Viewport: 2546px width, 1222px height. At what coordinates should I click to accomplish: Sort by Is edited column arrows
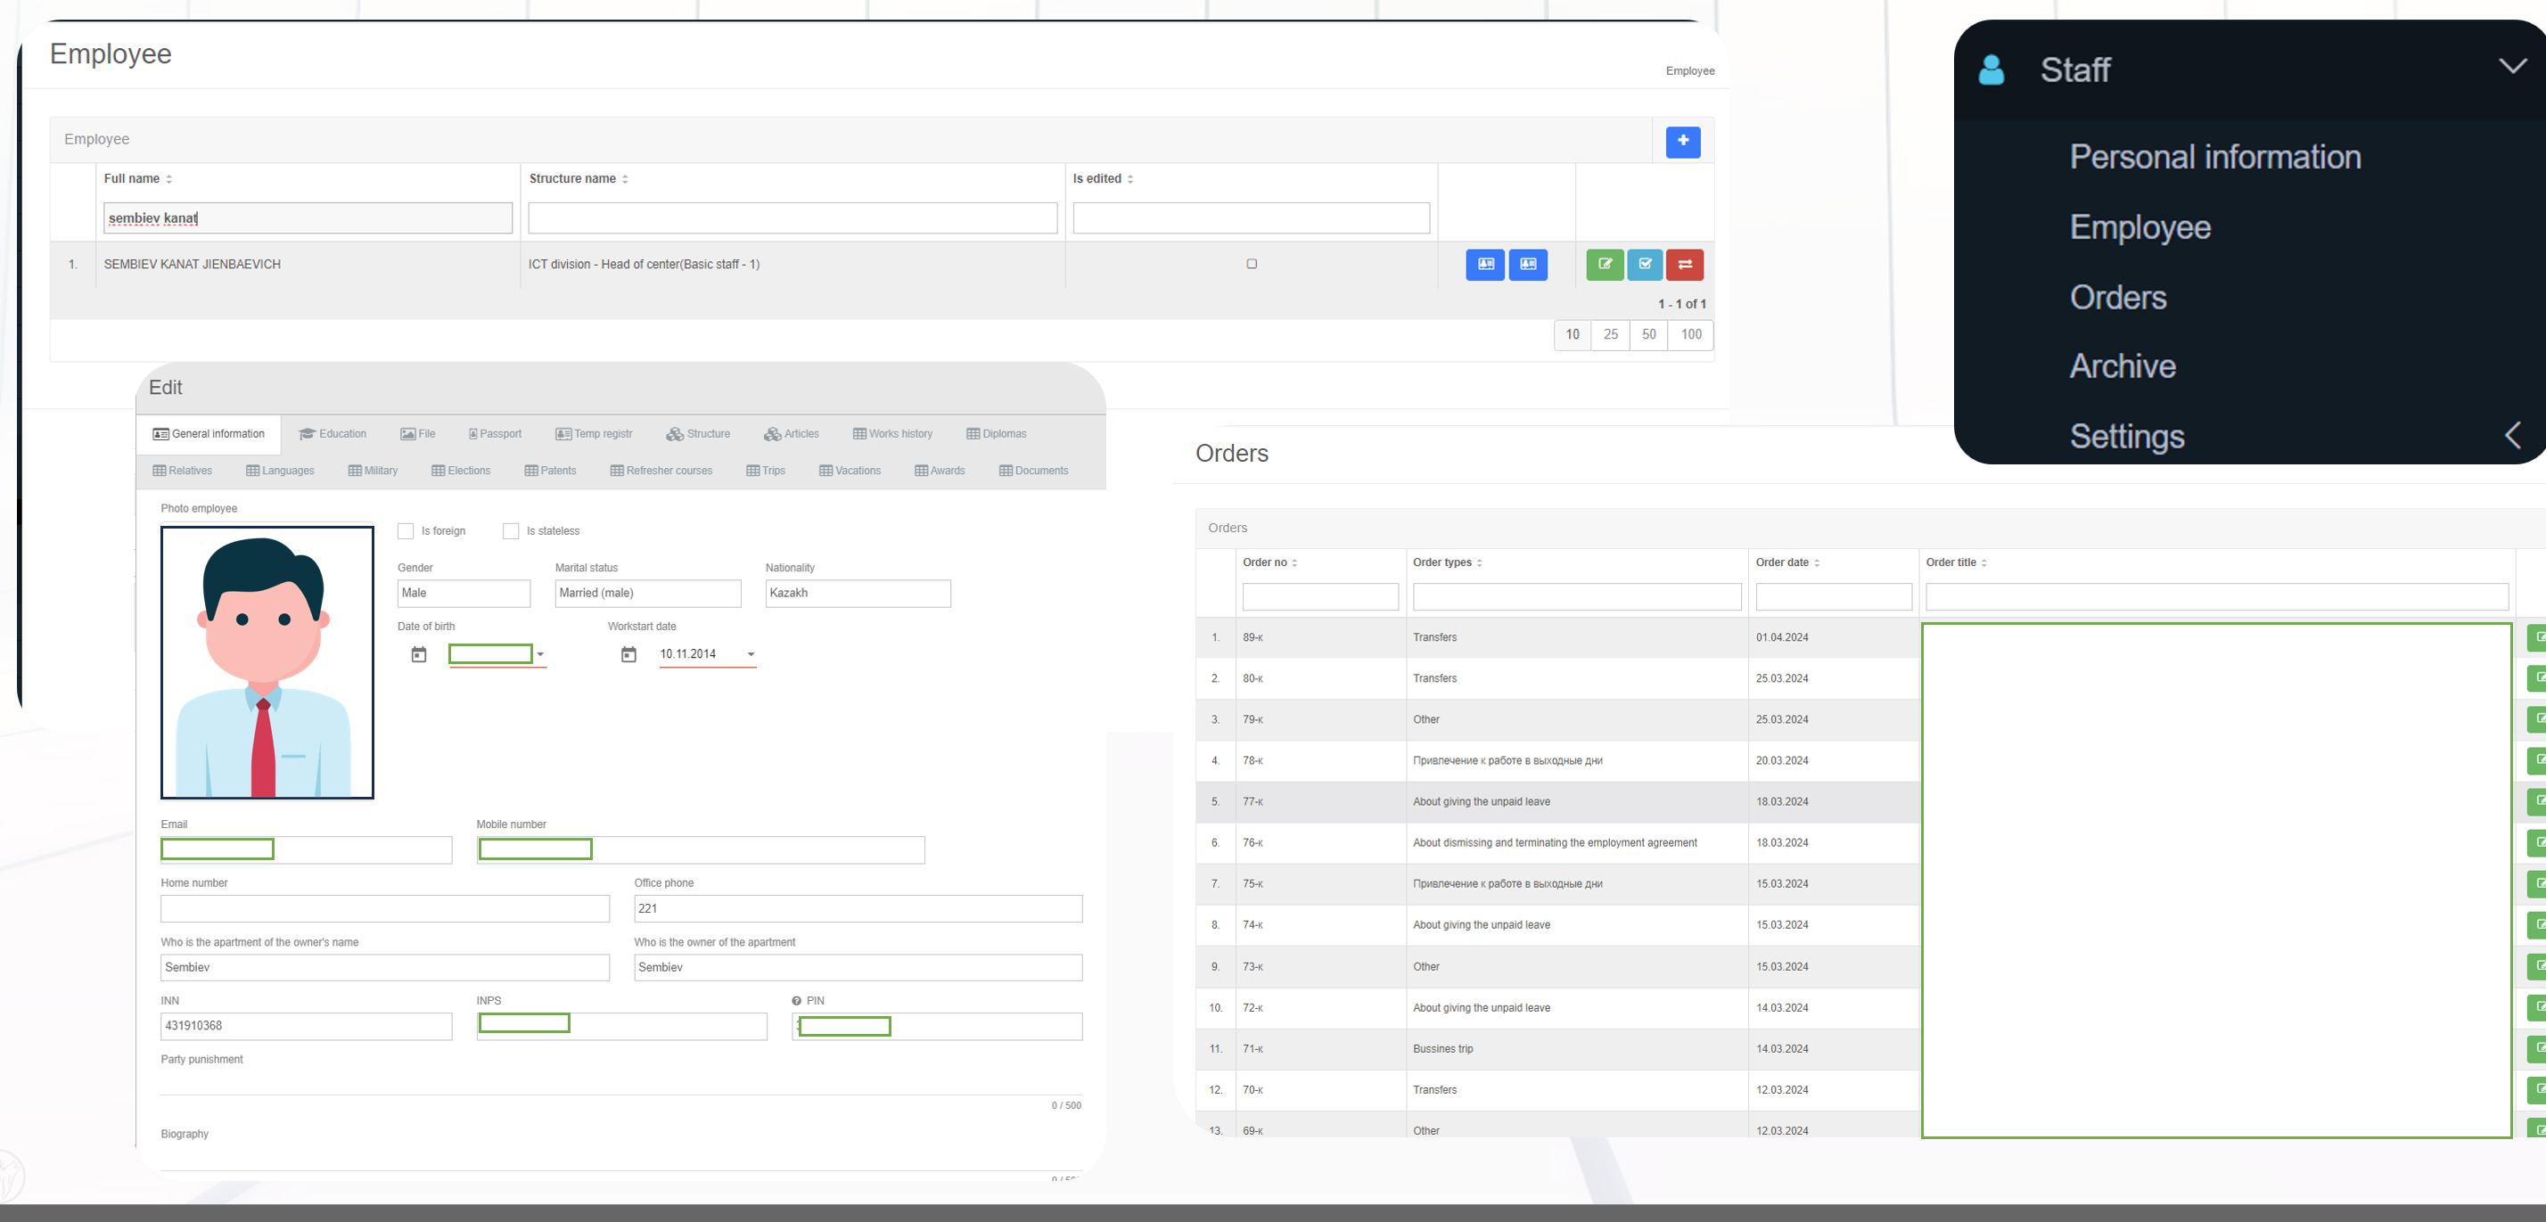pos(1129,179)
